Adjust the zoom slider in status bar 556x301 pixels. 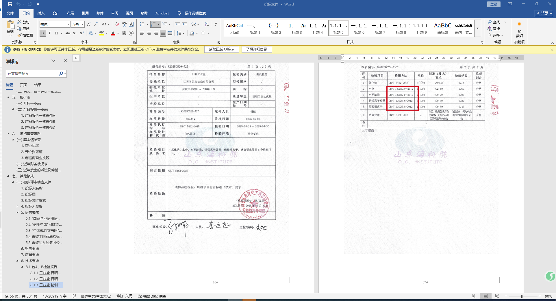click(x=522, y=296)
